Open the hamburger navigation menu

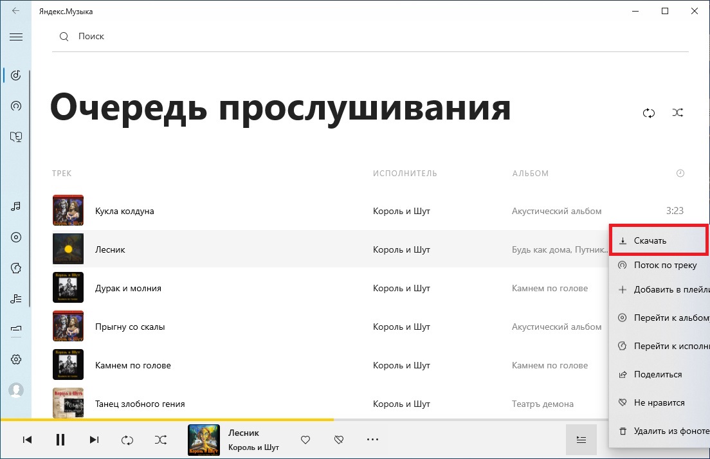tap(16, 37)
